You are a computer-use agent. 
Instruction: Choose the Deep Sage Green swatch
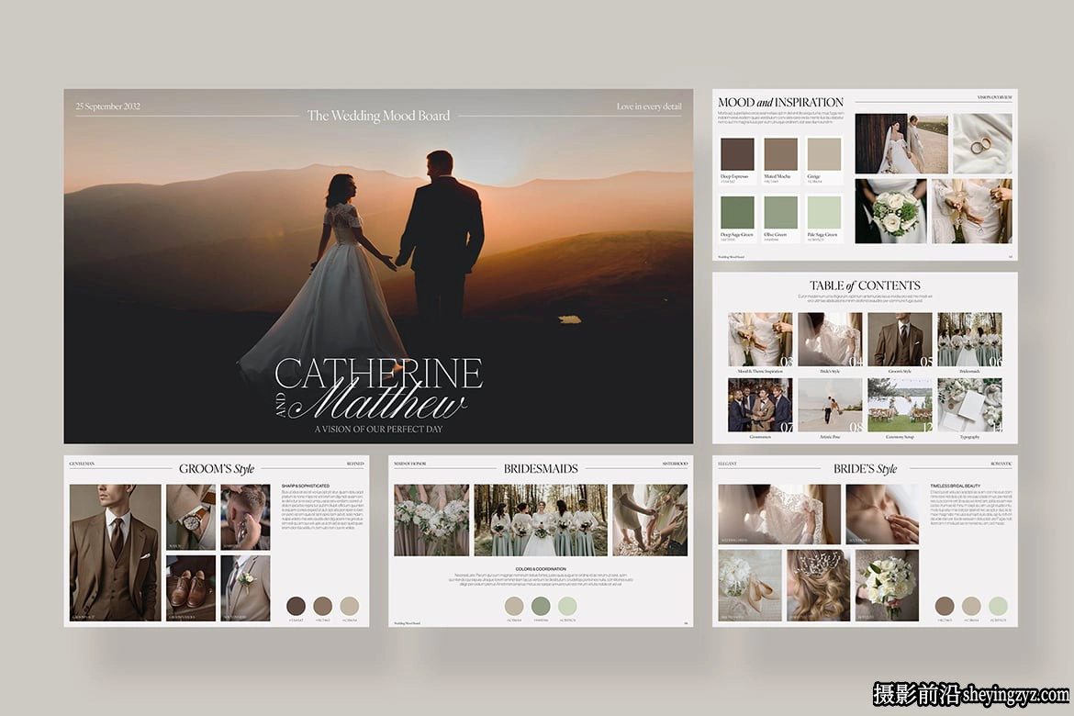tap(737, 212)
